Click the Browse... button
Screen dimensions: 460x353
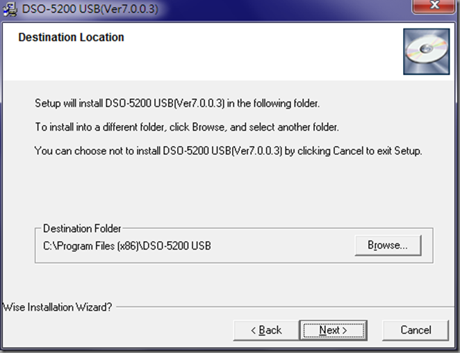tap(388, 245)
